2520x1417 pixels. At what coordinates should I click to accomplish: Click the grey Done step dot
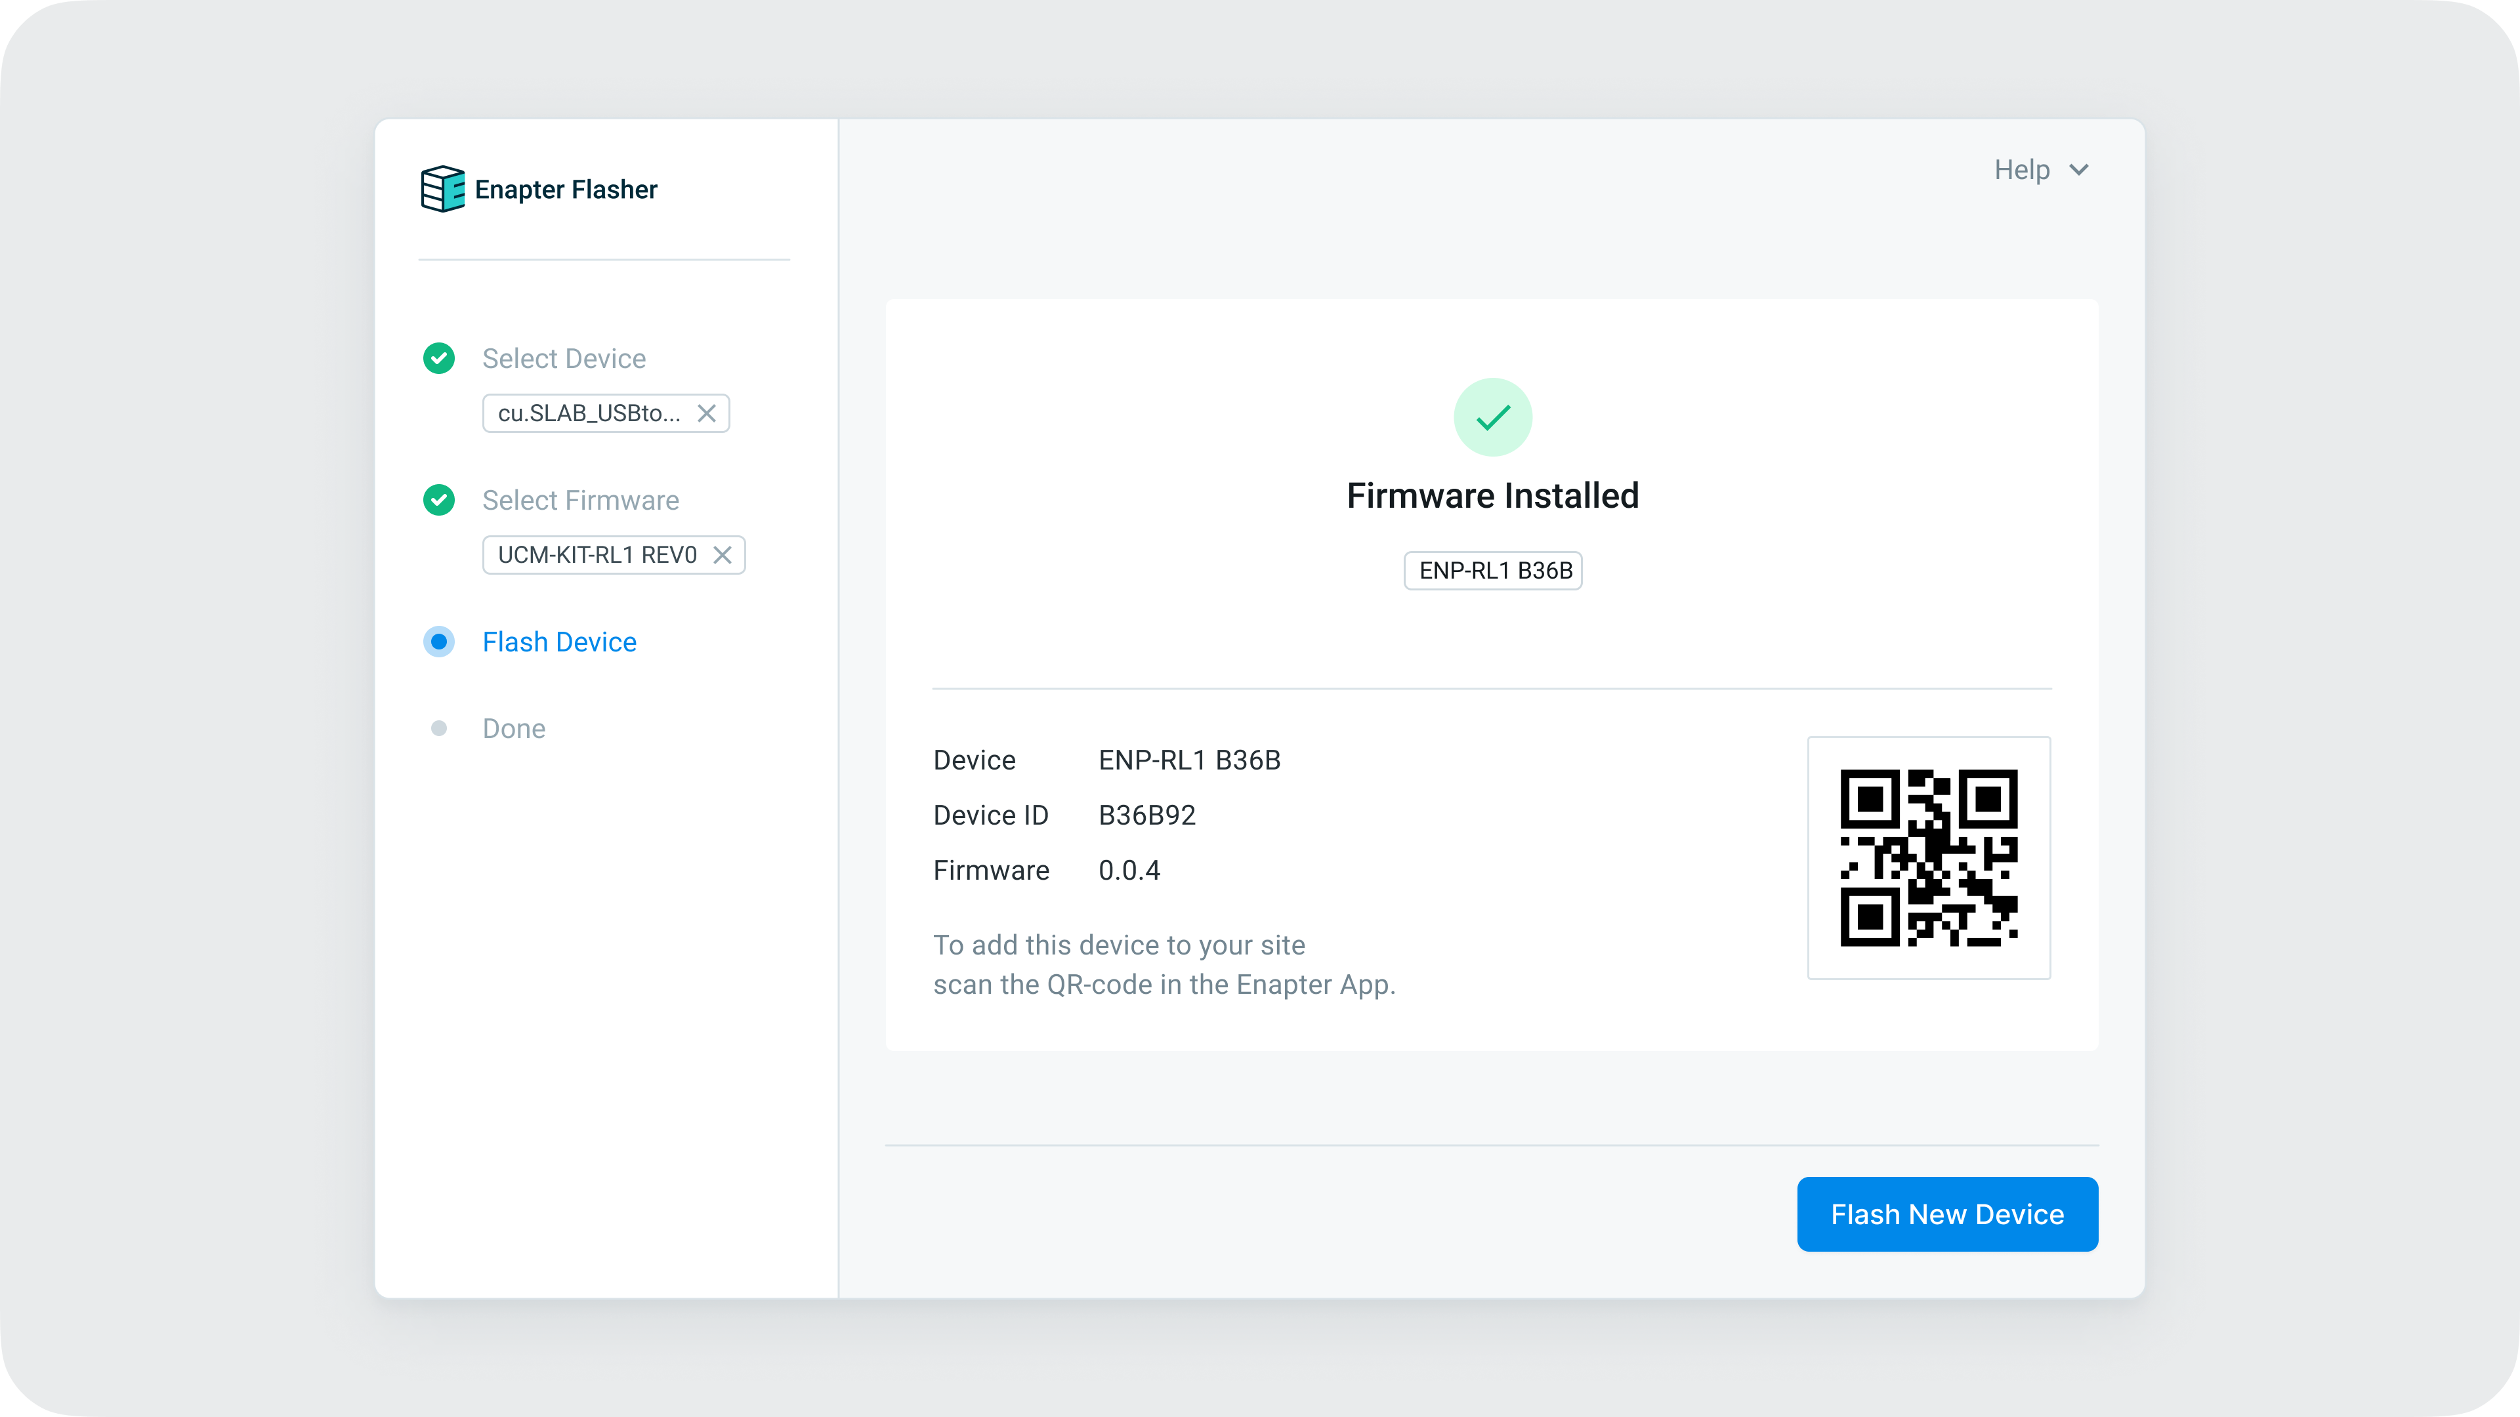[x=438, y=729]
